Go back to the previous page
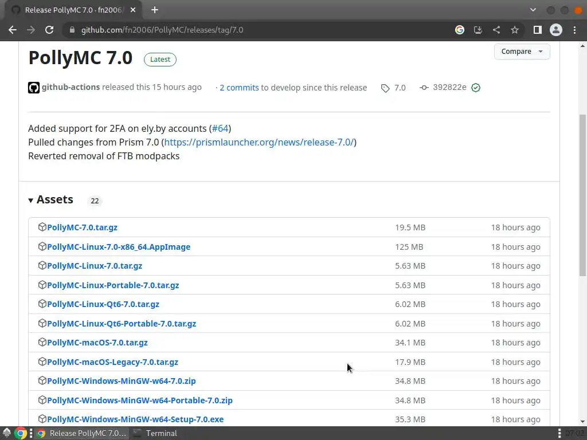The width and height of the screenshot is (587, 440). tap(13, 30)
